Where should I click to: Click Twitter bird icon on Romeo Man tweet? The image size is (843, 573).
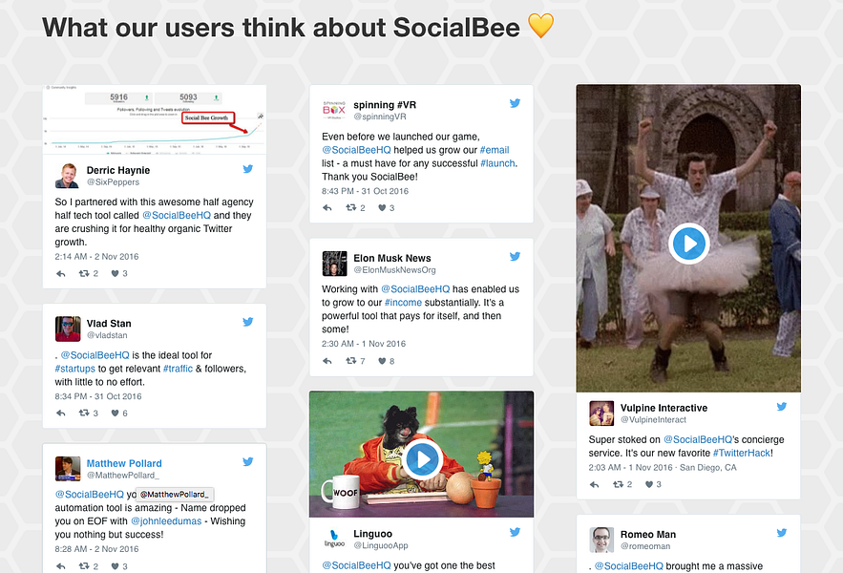coord(782,533)
